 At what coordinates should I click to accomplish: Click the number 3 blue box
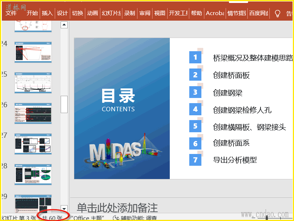point(195,92)
